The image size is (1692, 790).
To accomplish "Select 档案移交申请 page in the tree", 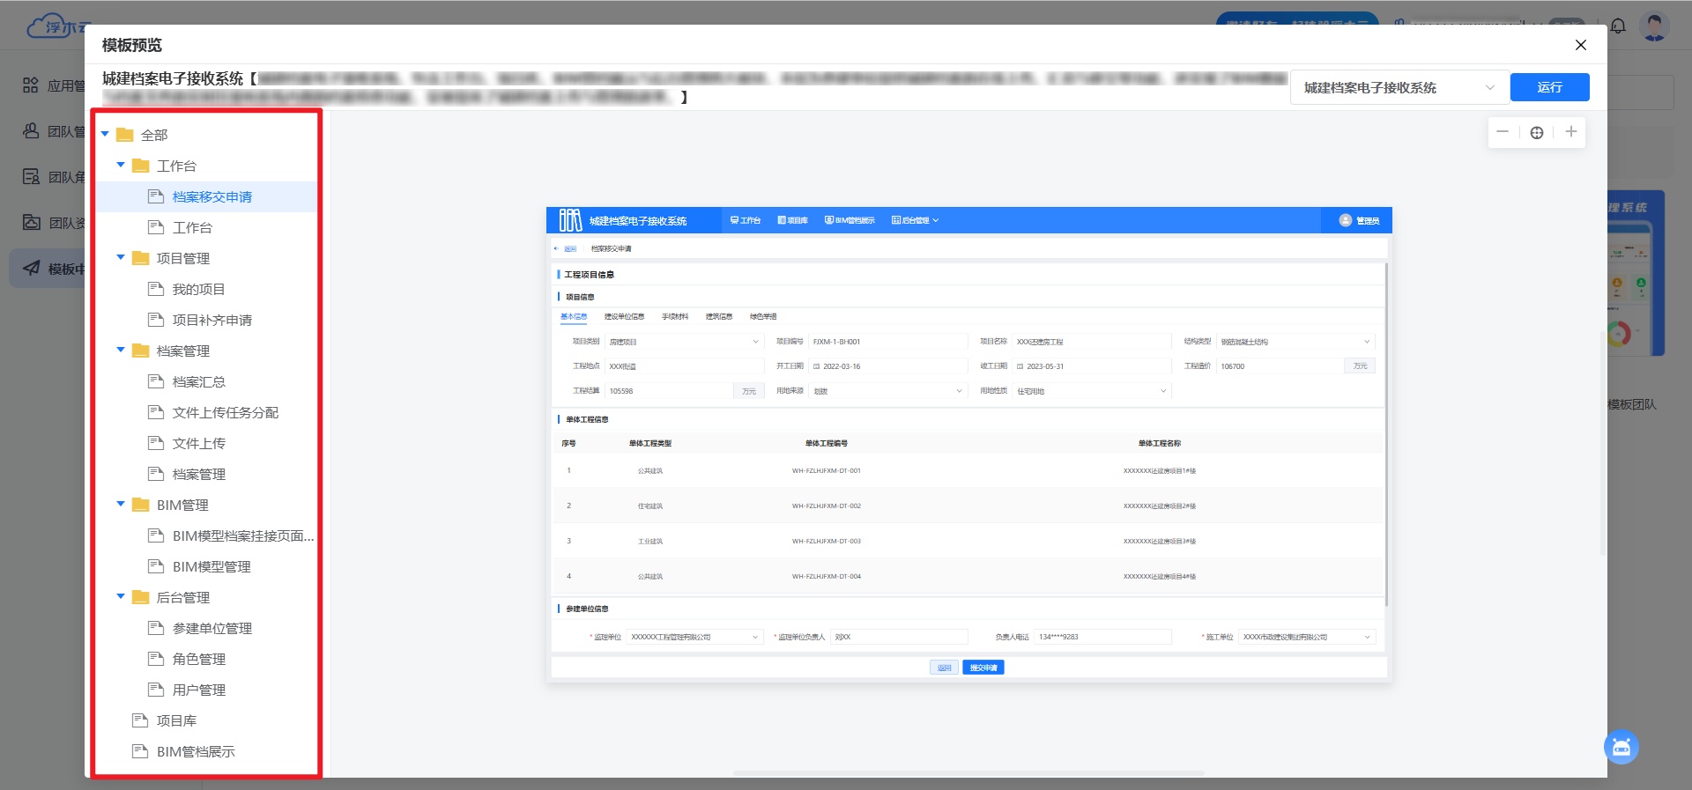I will [x=211, y=197].
